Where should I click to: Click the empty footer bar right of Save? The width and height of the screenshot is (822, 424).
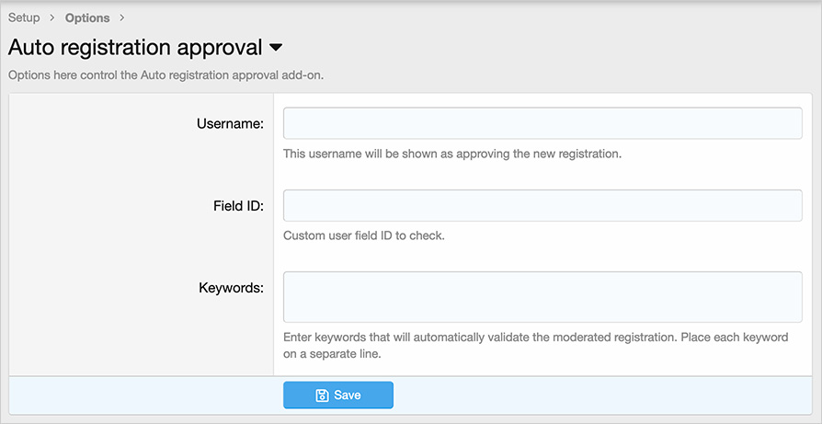[x=598, y=395]
